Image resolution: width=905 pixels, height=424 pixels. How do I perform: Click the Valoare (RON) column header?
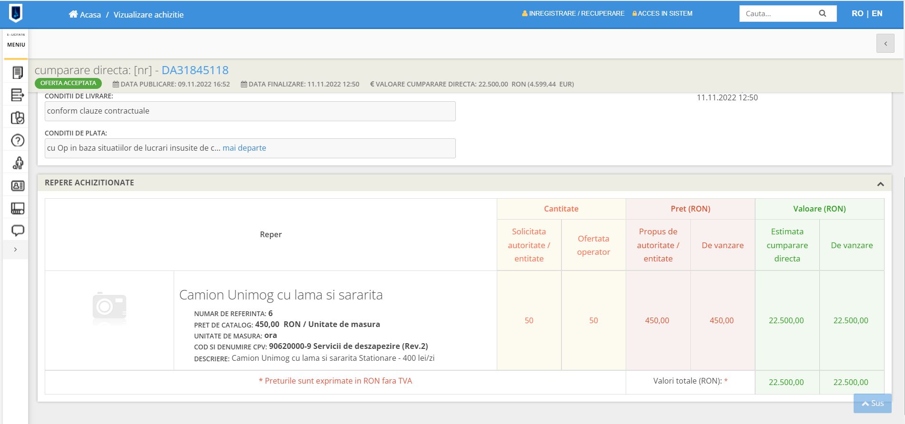(x=819, y=209)
